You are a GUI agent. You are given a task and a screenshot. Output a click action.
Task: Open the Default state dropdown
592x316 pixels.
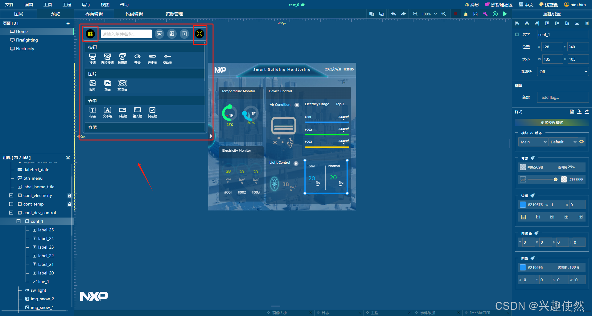point(563,142)
